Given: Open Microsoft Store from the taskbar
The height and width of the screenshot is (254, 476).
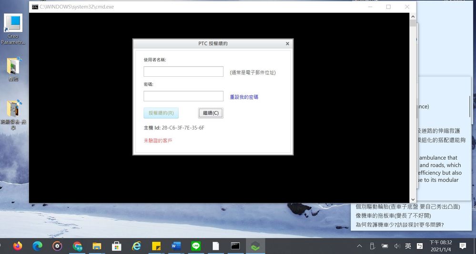Looking at the screenshot, I should (117, 246).
